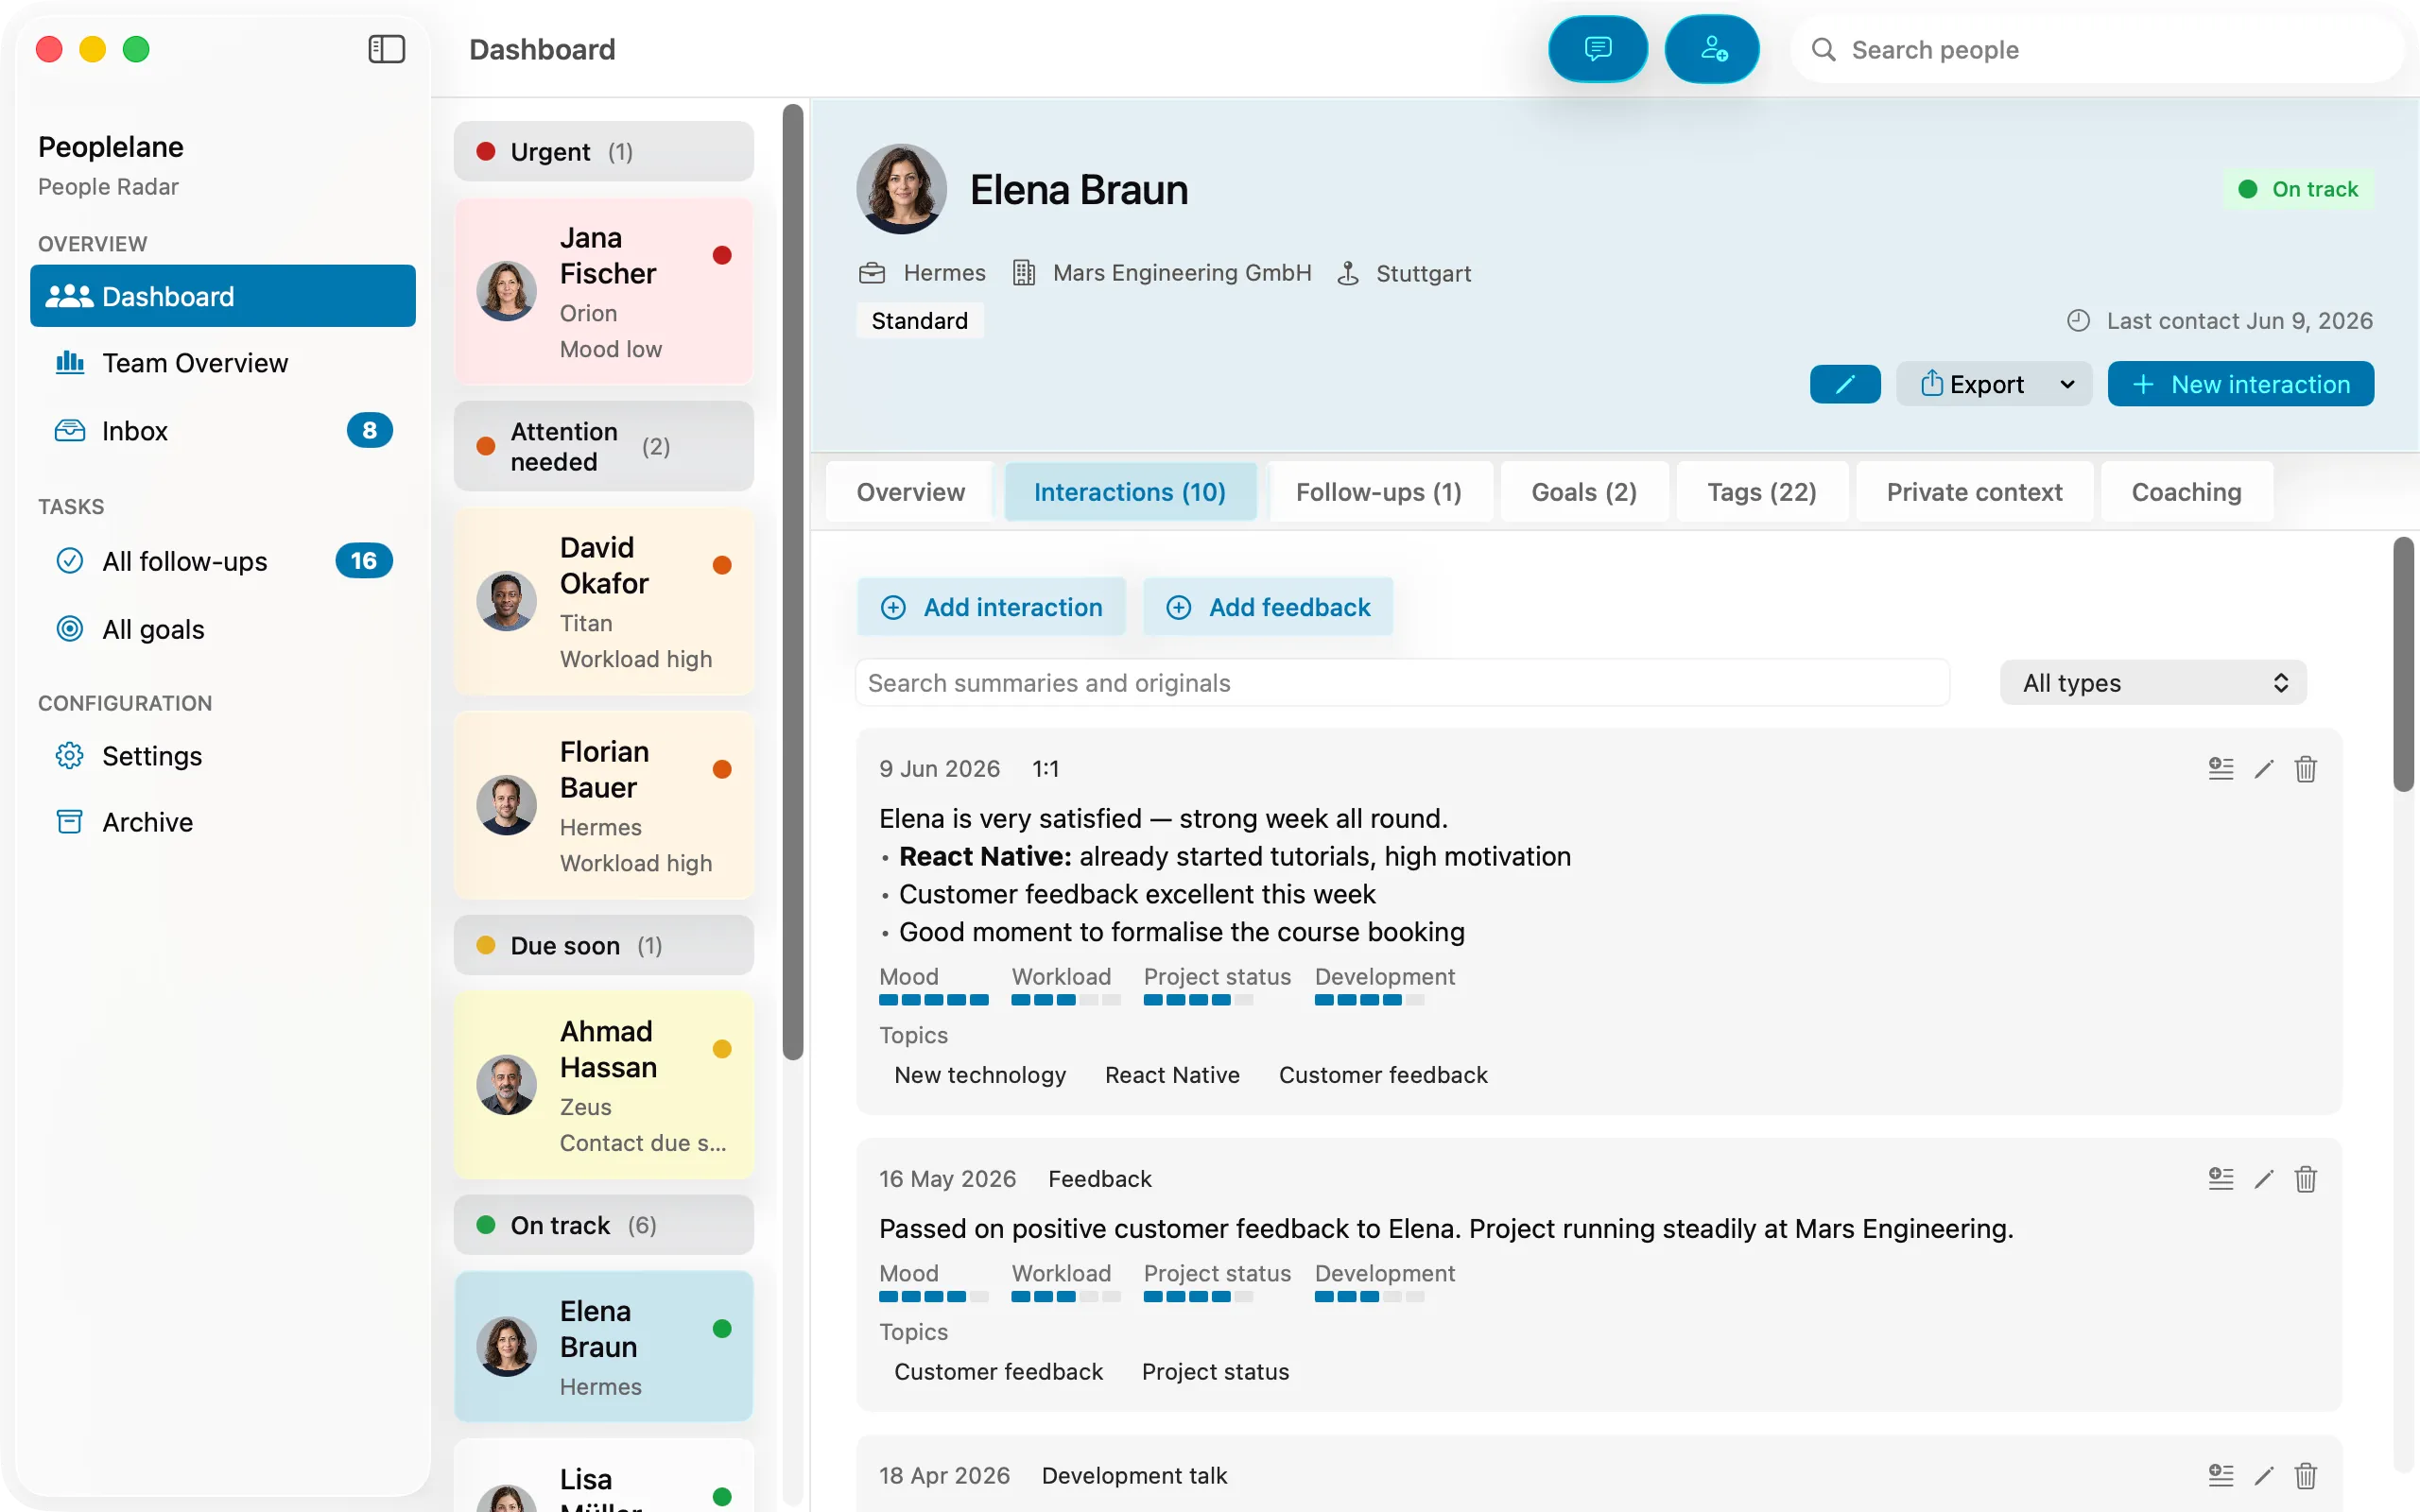Switch to the Overview tab
Screen dimensions: 2420x1512
pyautogui.click(x=910, y=492)
